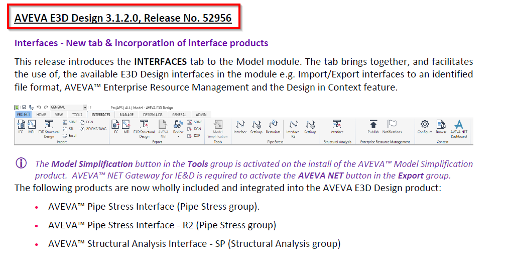This screenshot has width=506, height=264.
Task: Switch to the DESIGN AIDS tab
Action: 153,115
